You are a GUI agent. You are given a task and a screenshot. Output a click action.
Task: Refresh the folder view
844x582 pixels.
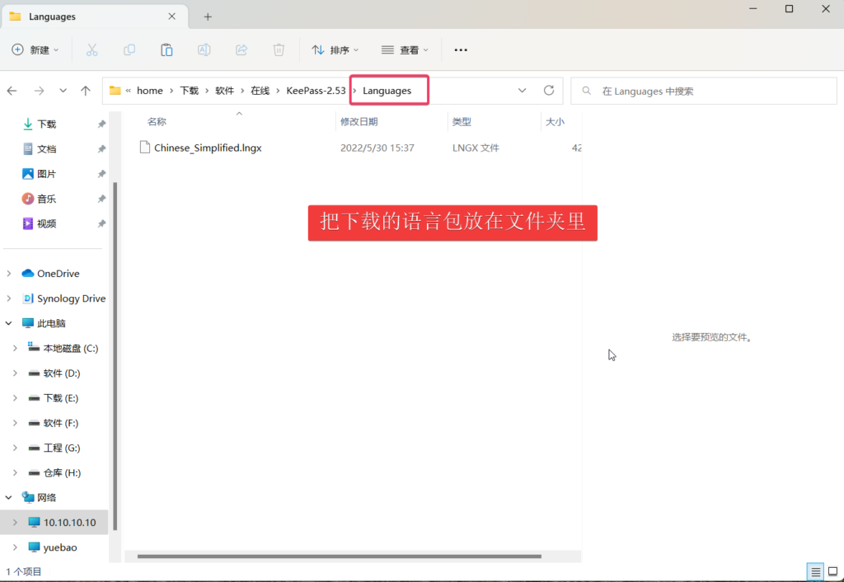pyautogui.click(x=549, y=91)
